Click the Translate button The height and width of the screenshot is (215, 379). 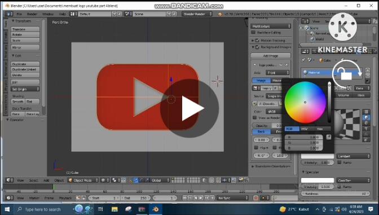click(25, 29)
